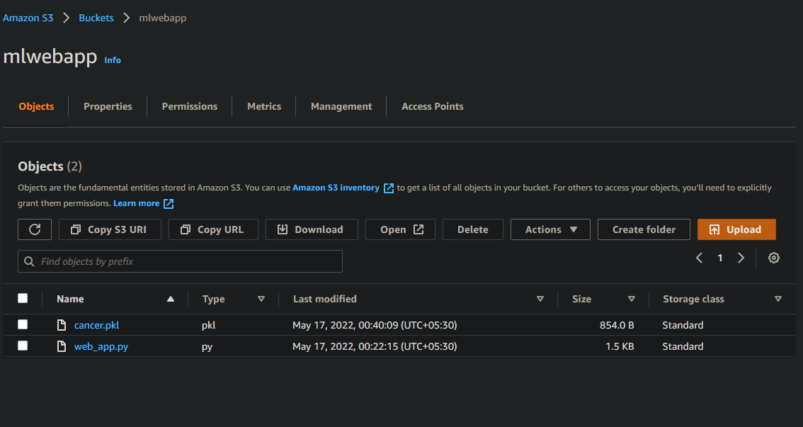
Task: Switch to the Access Points tab
Action: tap(432, 106)
